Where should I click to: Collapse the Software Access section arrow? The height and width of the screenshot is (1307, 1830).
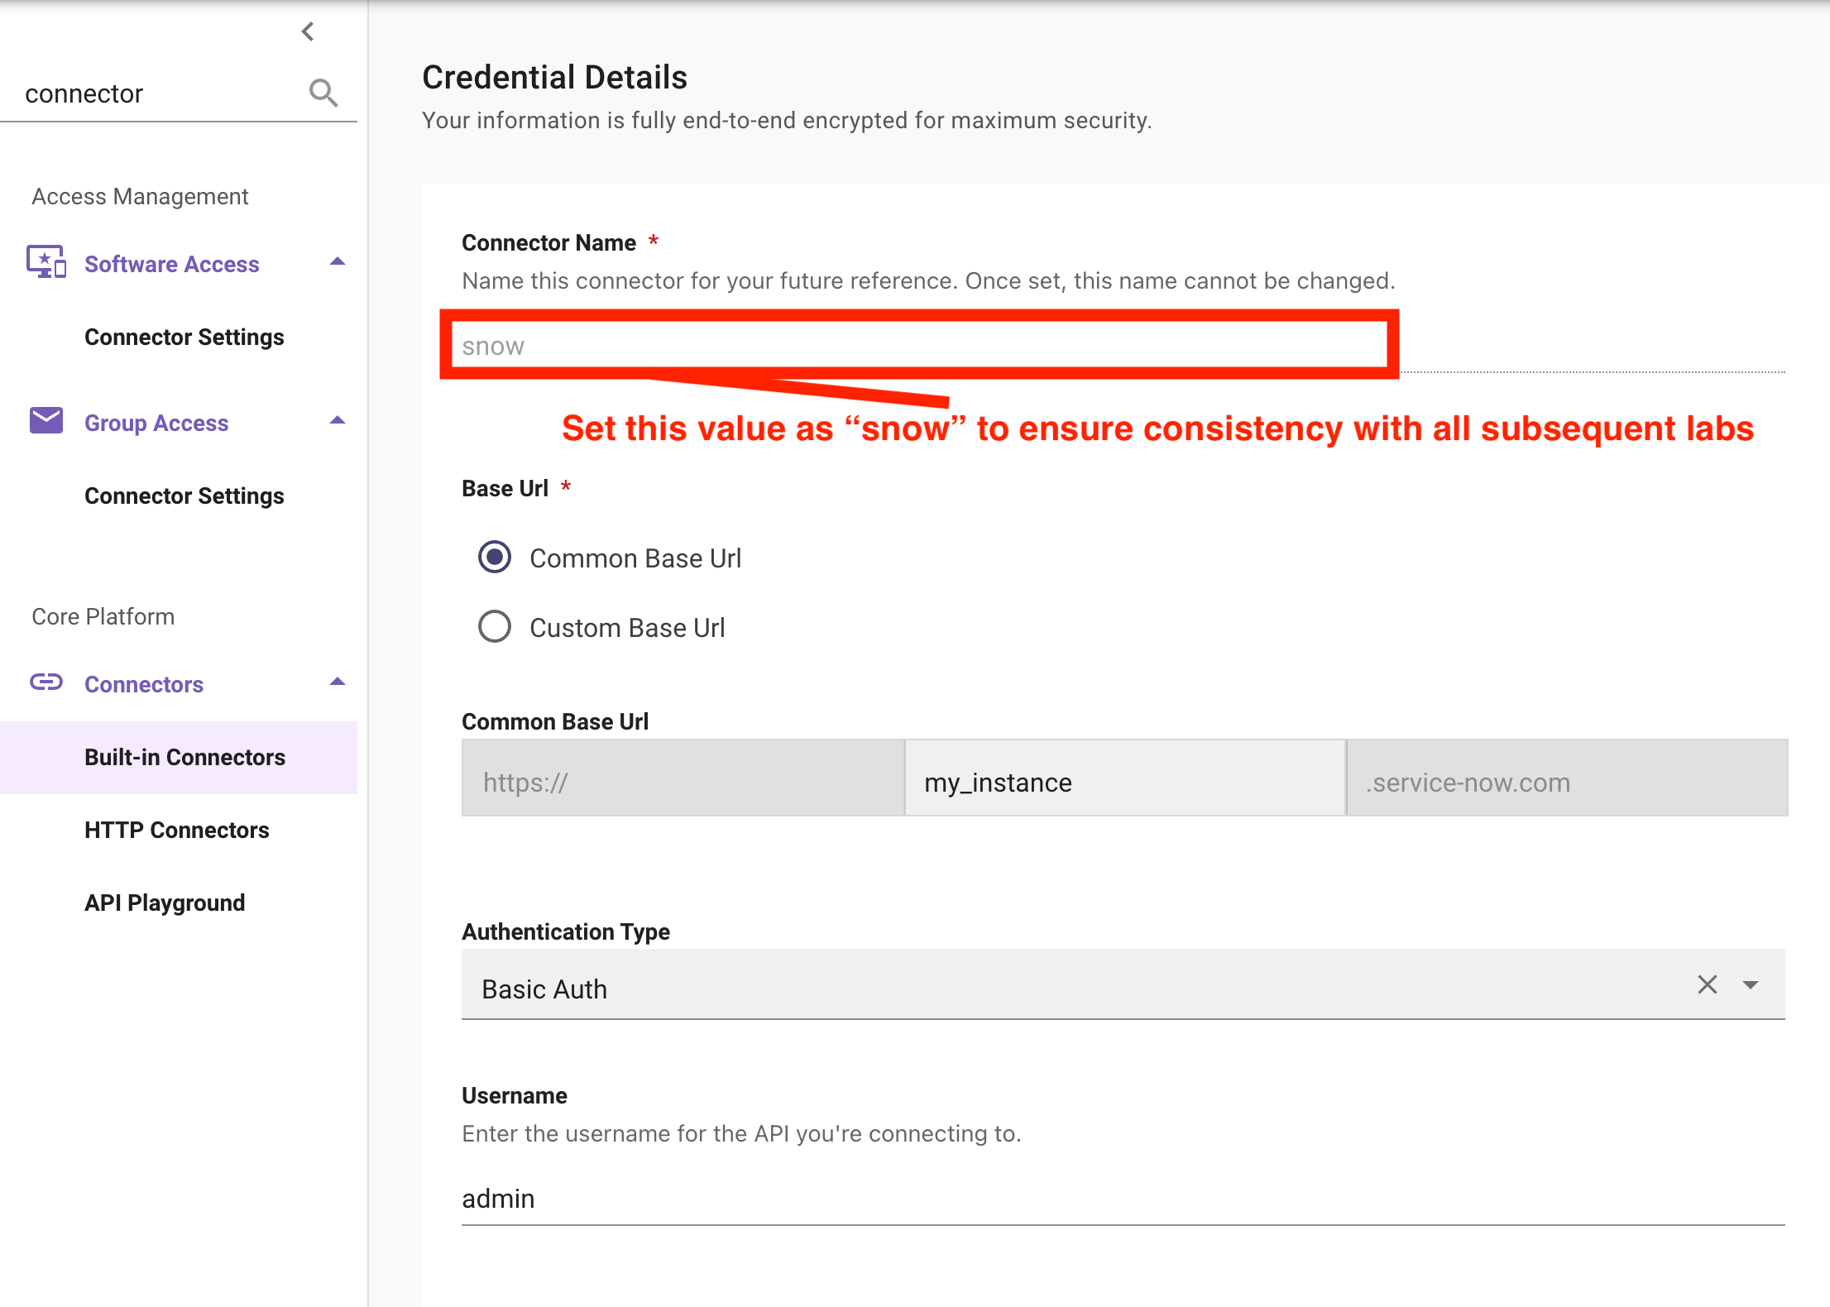(338, 261)
